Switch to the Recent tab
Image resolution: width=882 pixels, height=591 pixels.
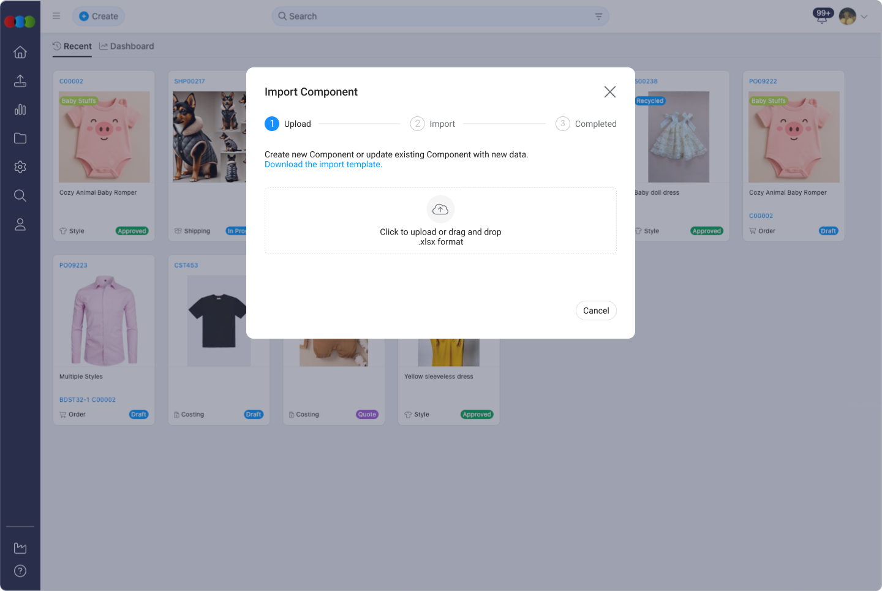(72, 46)
